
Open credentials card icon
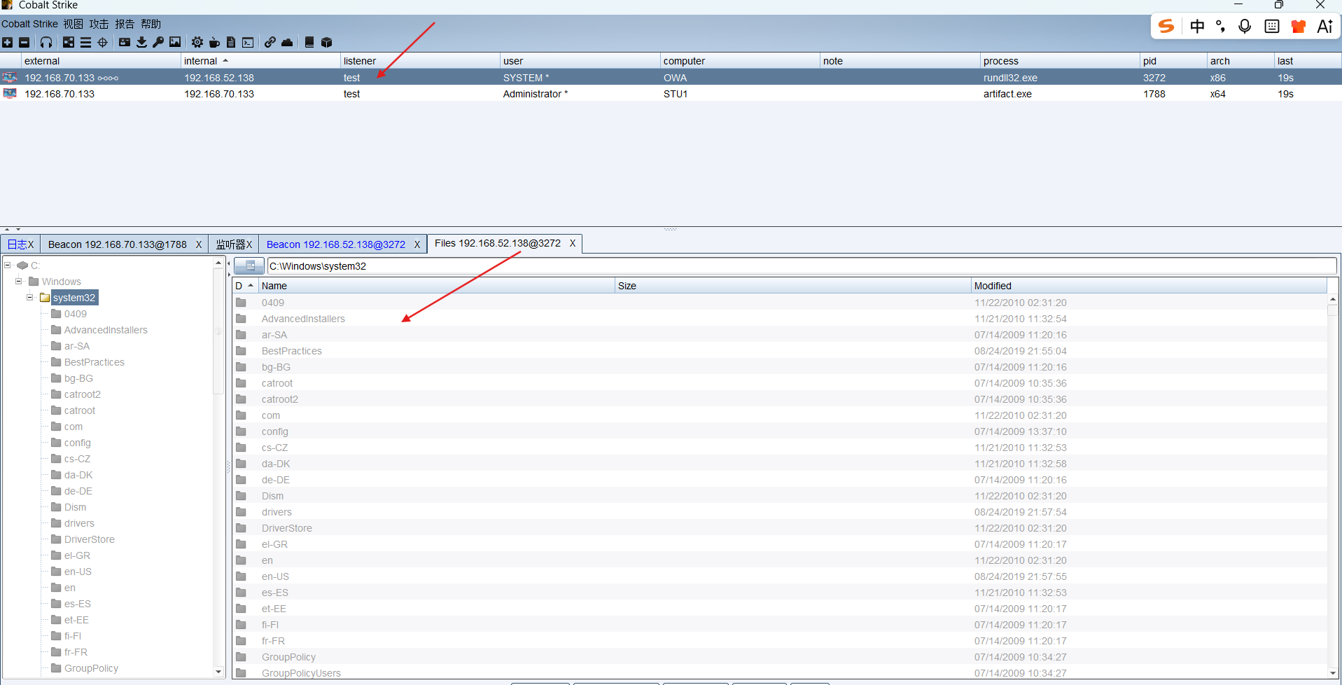pyautogui.click(x=125, y=43)
